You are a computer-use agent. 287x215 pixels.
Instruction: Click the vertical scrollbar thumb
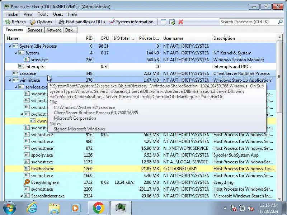[x=279, y=76]
